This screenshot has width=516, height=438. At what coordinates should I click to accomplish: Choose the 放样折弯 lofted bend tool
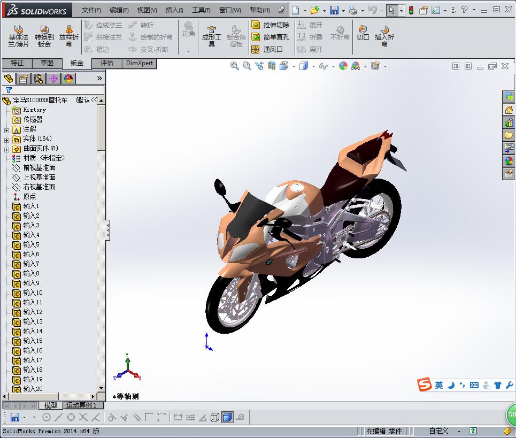point(69,36)
